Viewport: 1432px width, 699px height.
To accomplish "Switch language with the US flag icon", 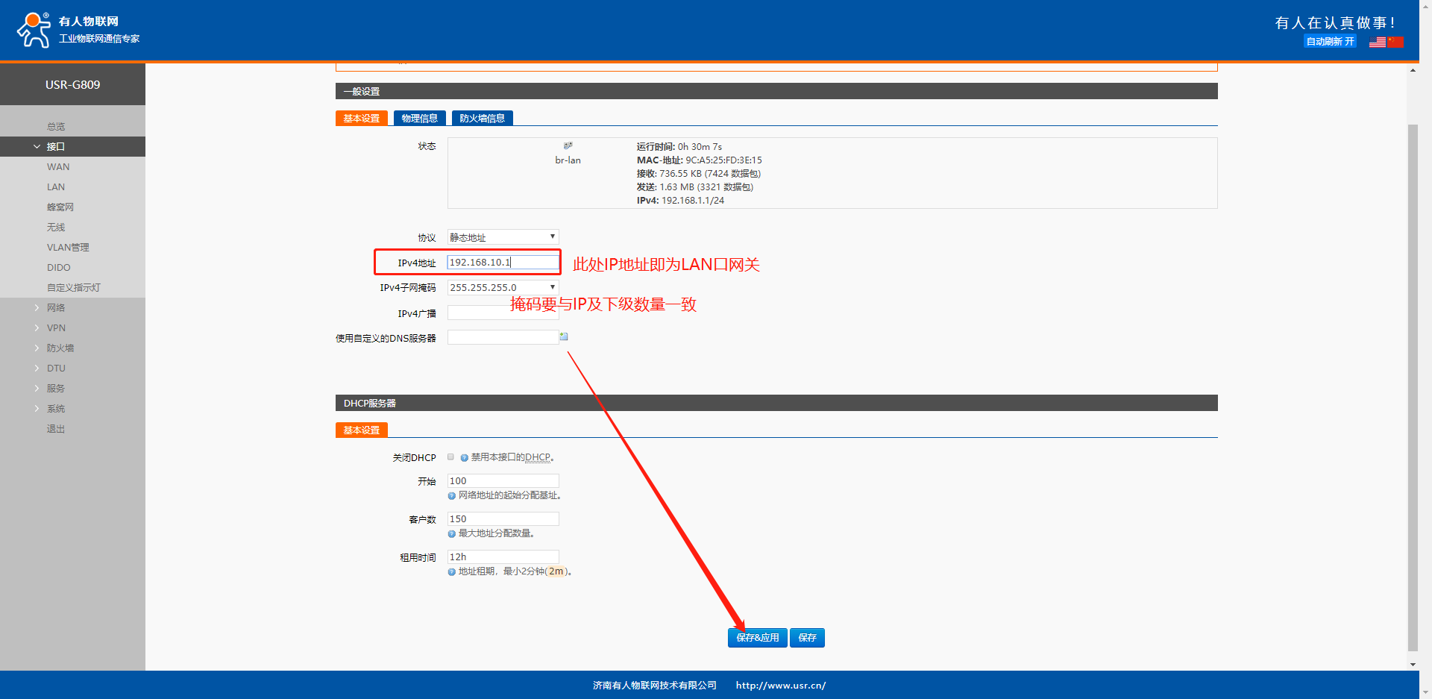I will click(x=1377, y=42).
